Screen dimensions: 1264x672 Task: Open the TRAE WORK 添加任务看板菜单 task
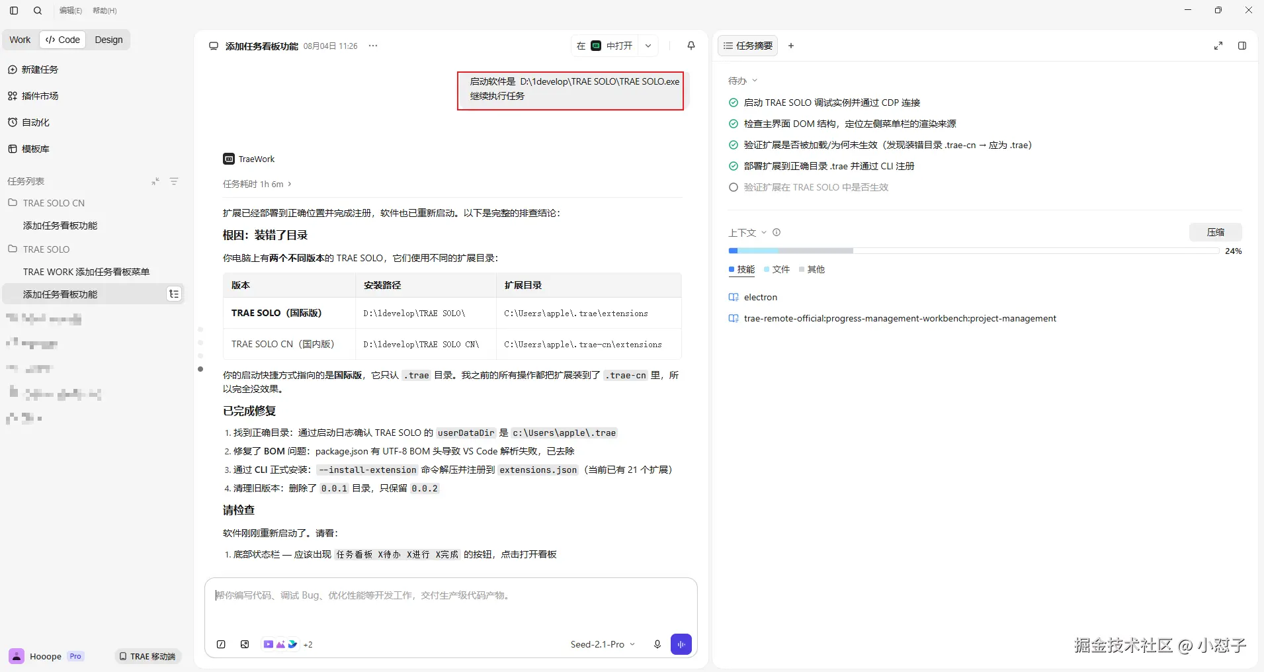(86, 272)
